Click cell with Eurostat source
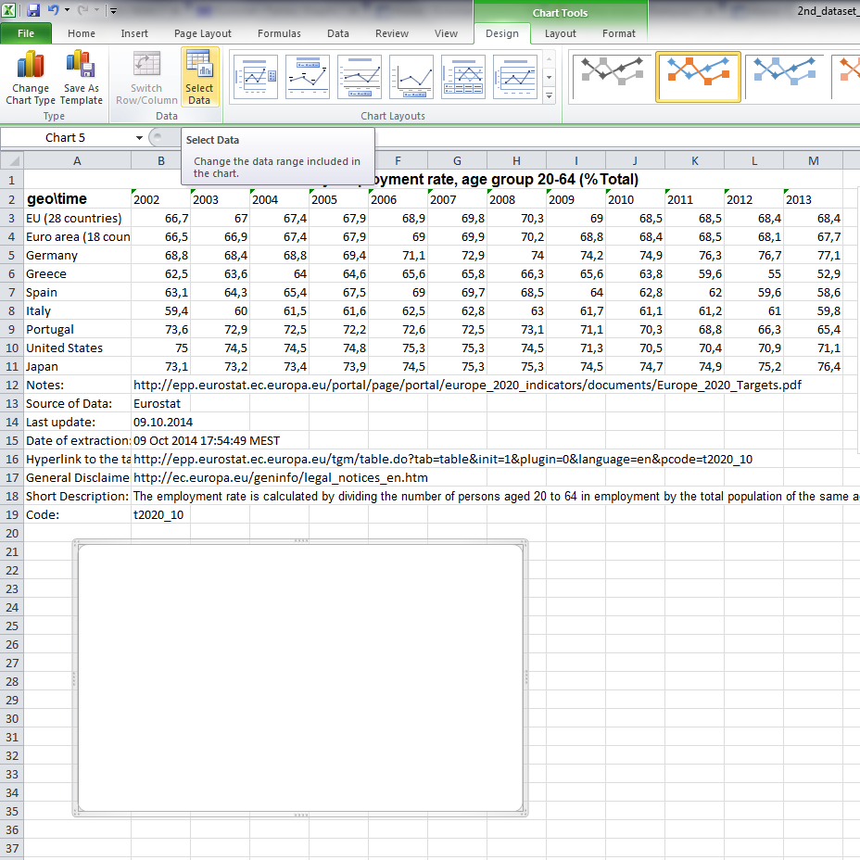860x860 pixels. point(160,404)
